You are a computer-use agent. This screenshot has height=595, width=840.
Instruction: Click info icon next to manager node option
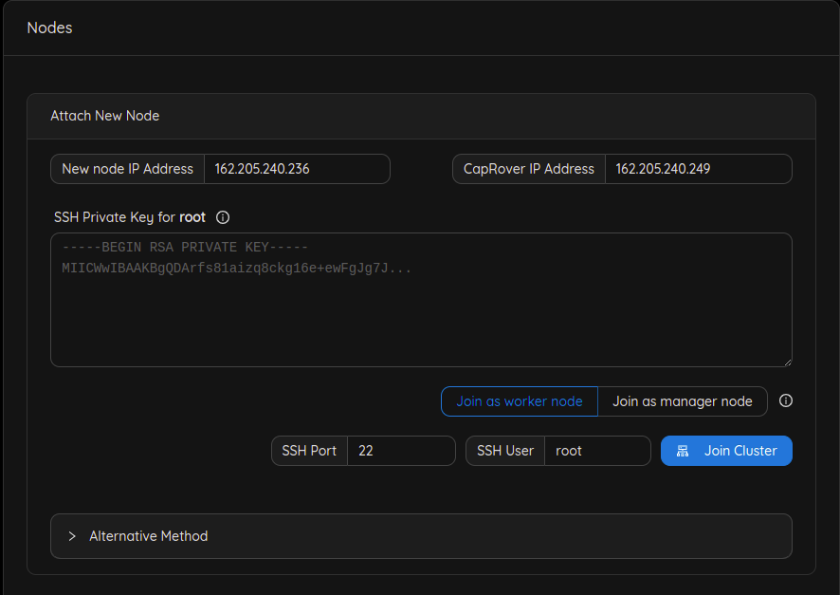coord(785,400)
